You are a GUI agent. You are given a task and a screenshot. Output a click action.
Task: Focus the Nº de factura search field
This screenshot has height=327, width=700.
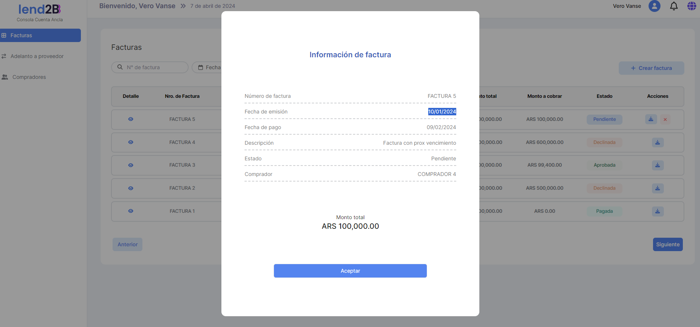pos(153,67)
